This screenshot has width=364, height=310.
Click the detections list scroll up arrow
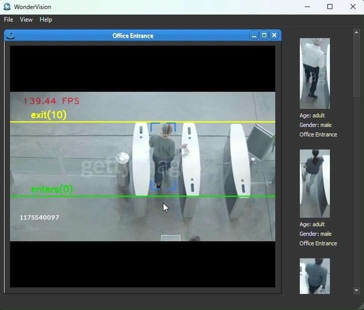(356, 32)
